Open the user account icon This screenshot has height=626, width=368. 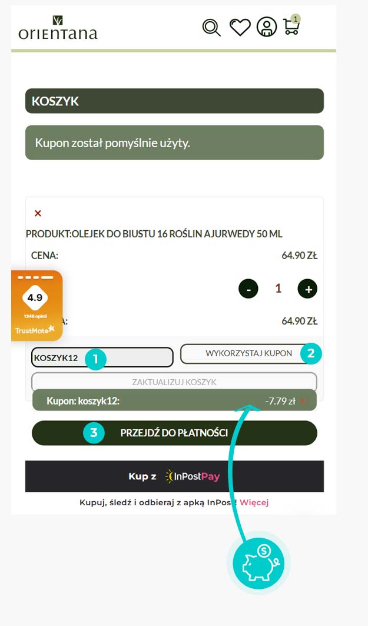click(x=267, y=27)
